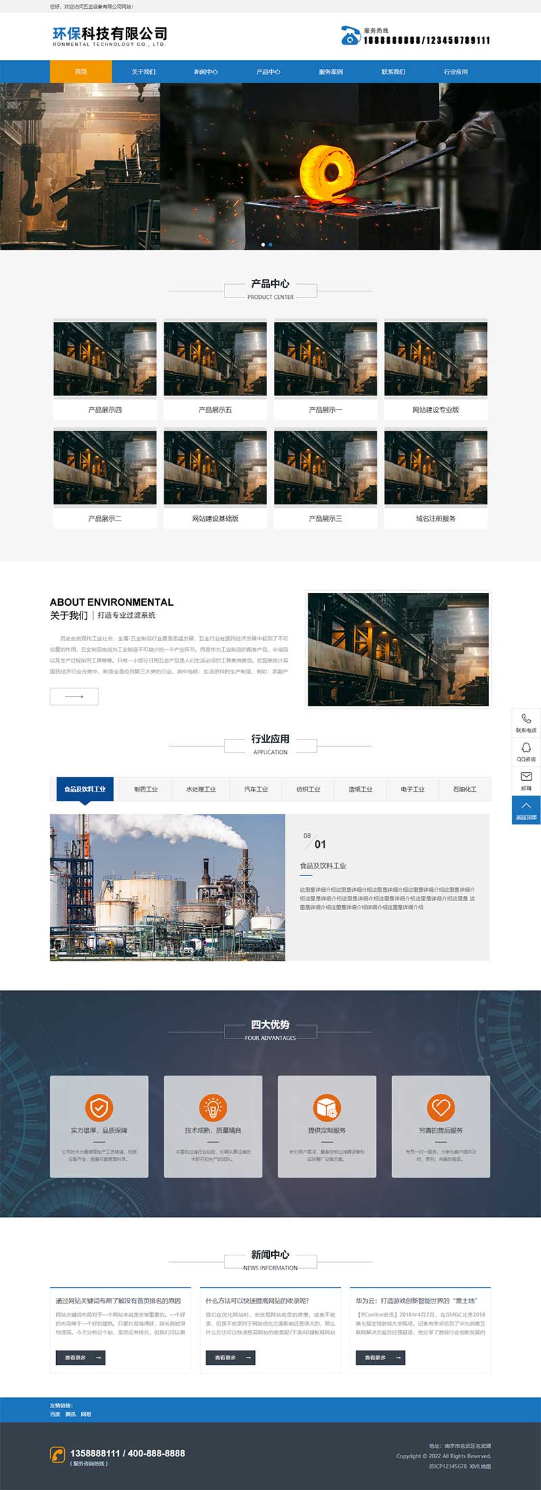The width and height of the screenshot is (541, 1490).
Task: Open the 产品中心 navigation menu
Action: 268,72
